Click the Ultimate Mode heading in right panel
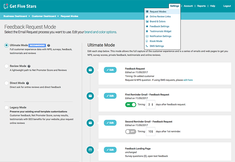235x162 pixels. [x=101, y=45]
